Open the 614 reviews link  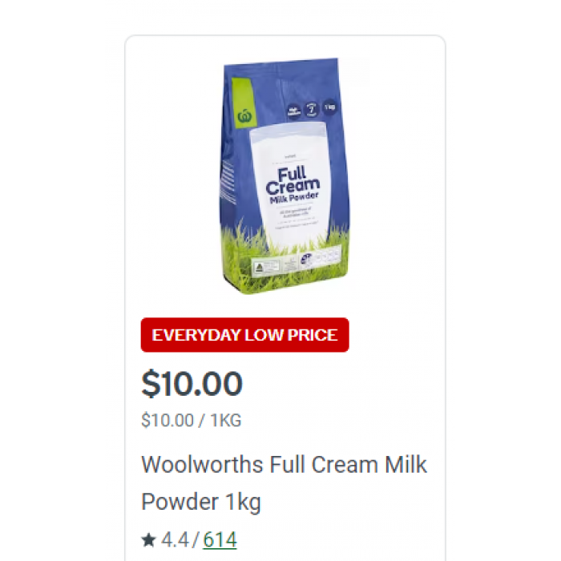[220, 539]
